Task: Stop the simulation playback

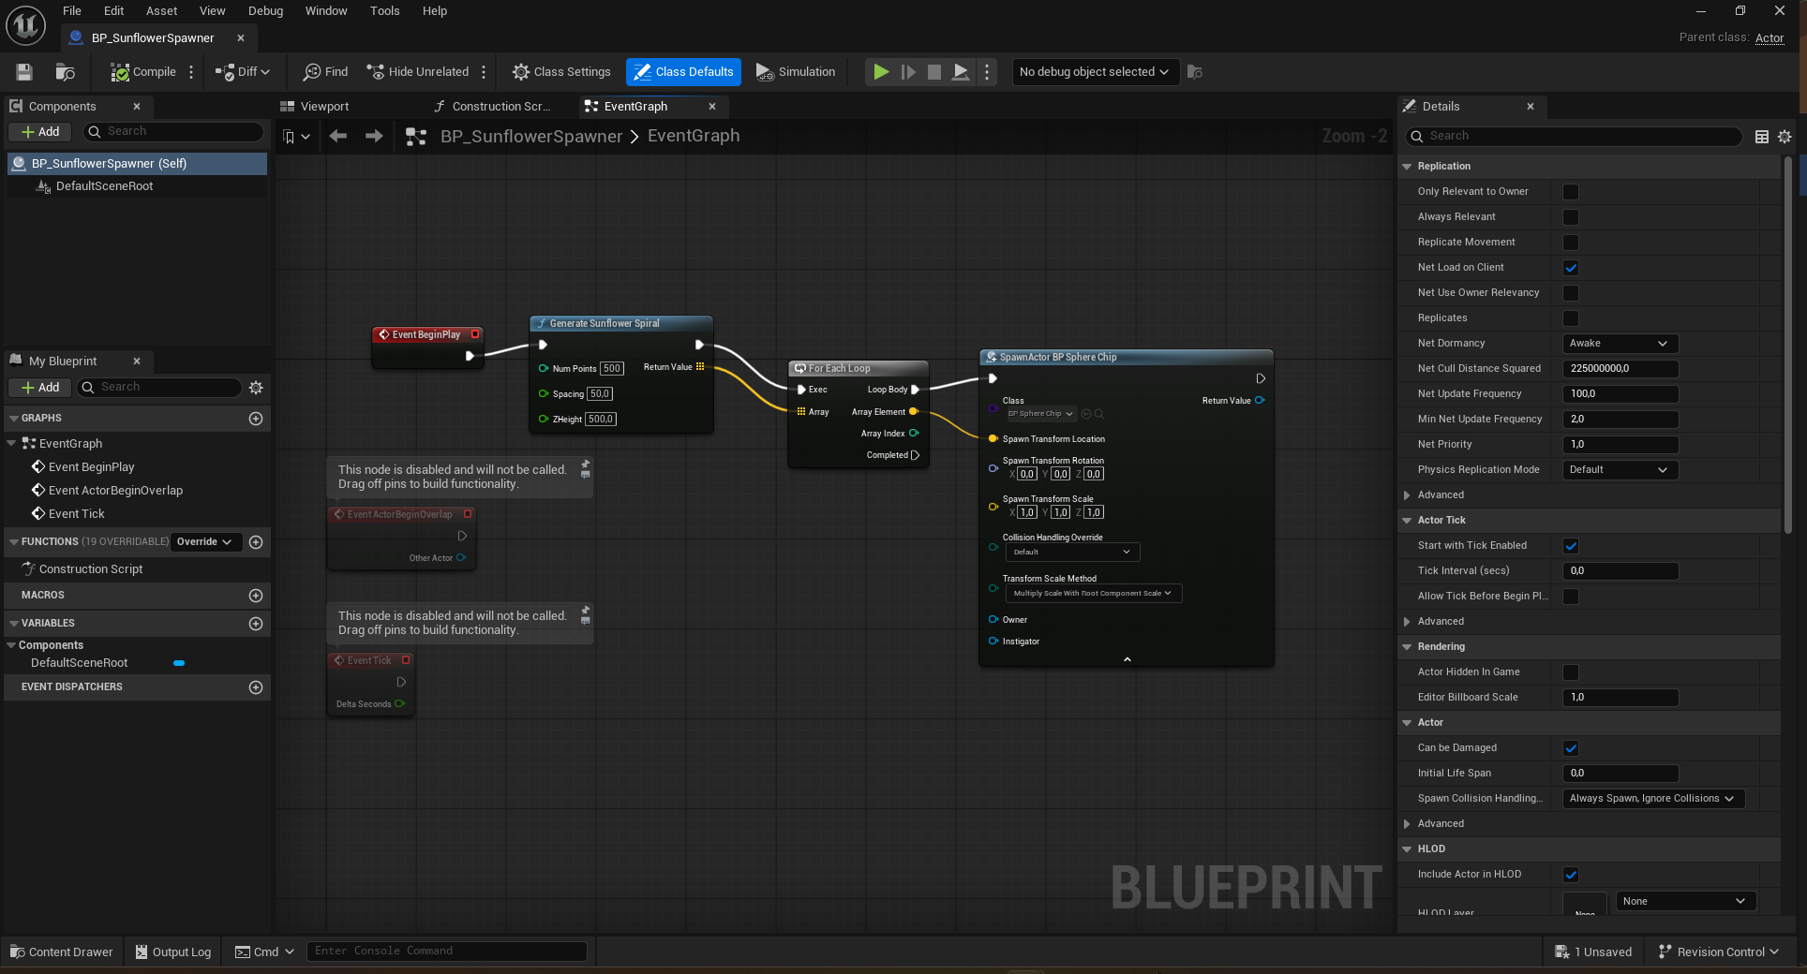Action: pos(934,72)
